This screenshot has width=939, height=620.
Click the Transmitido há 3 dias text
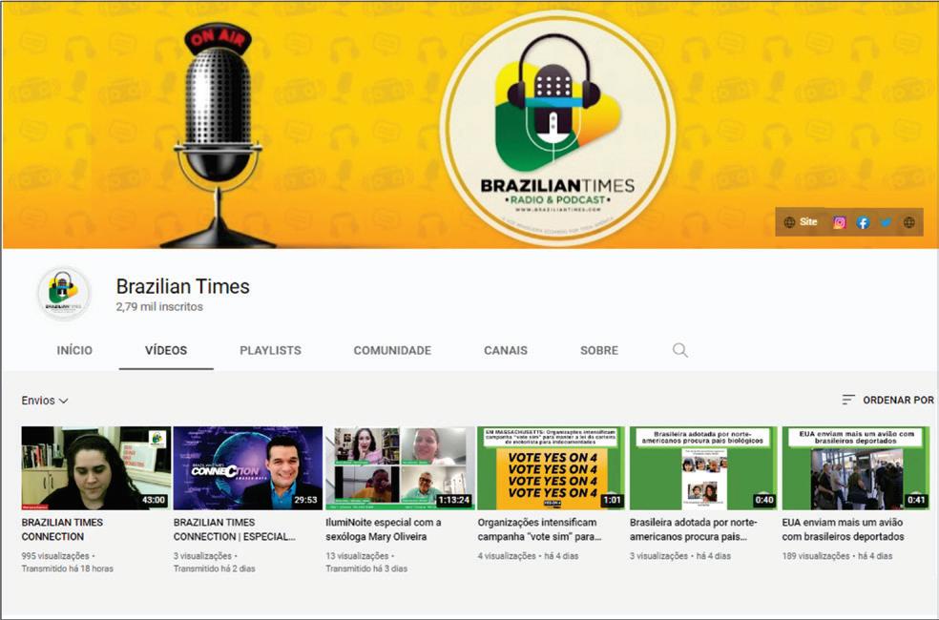coord(366,568)
